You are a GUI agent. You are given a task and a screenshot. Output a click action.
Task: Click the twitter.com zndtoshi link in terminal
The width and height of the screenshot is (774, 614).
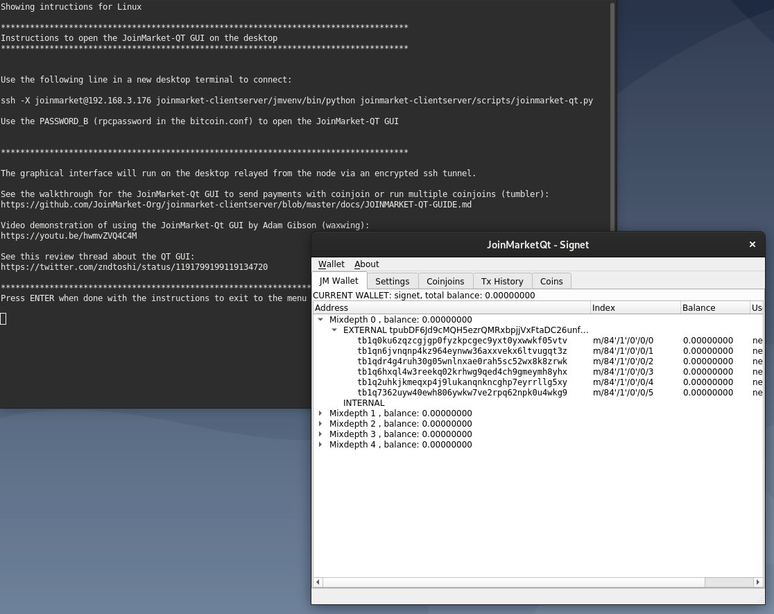(x=135, y=266)
